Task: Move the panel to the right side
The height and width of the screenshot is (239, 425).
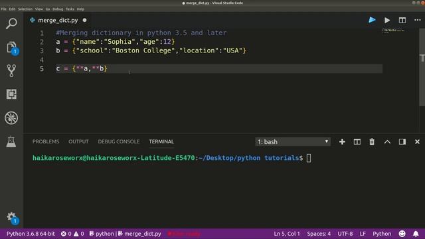Action: pyautogui.click(x=402, y=141)
